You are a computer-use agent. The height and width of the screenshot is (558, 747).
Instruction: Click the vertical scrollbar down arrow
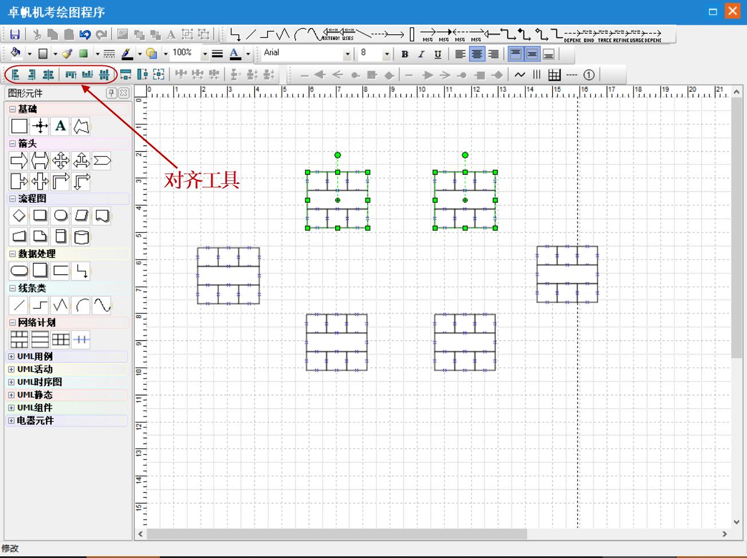tap(737, 522)
